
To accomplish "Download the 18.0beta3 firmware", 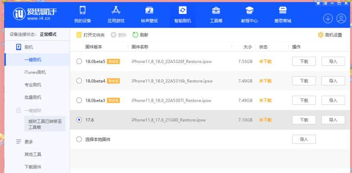I will coord(304,100).
